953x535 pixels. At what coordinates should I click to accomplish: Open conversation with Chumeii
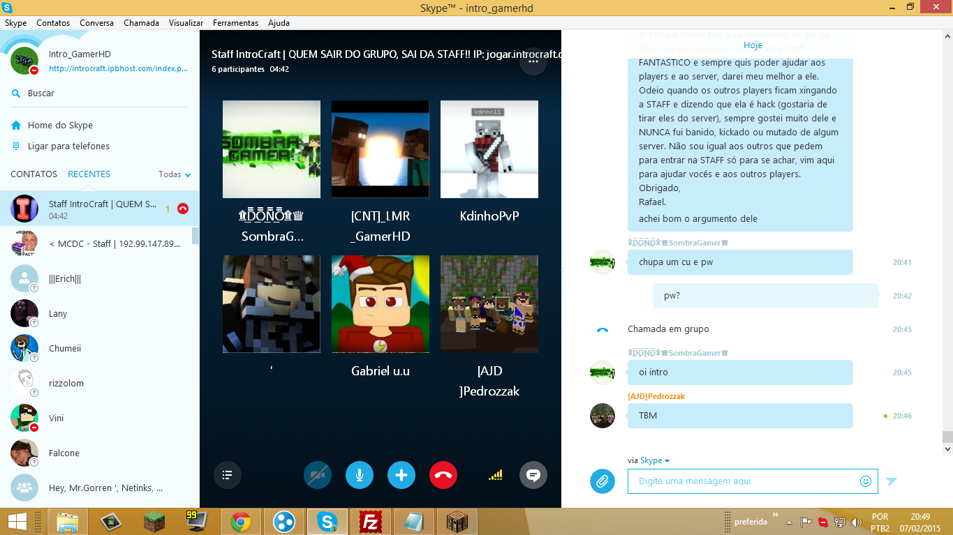click(x=99, y=348)
